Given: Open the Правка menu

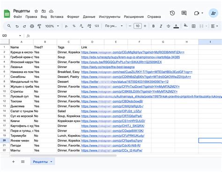Looking at the screenshot, I should point(31,17).
